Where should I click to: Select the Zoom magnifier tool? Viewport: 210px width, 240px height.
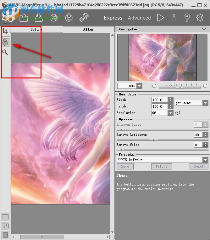click(x=5, y=52)
